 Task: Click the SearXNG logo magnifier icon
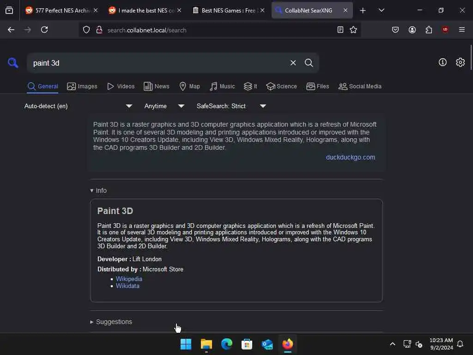pos(12,62)
